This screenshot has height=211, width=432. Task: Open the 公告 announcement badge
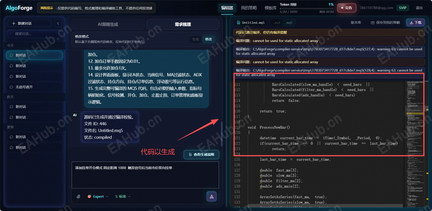click(346, 8)
